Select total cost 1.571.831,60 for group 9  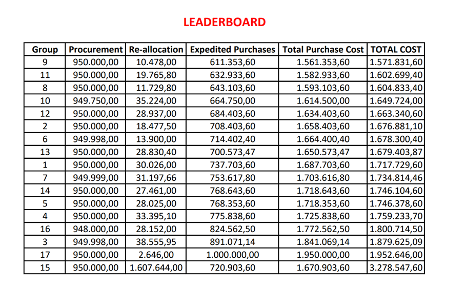pyautogui.click(x=396, y=63)
